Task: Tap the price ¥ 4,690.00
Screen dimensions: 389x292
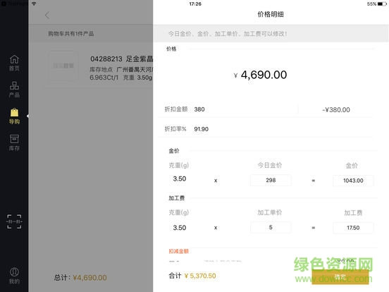Action: tap(260, 75)
